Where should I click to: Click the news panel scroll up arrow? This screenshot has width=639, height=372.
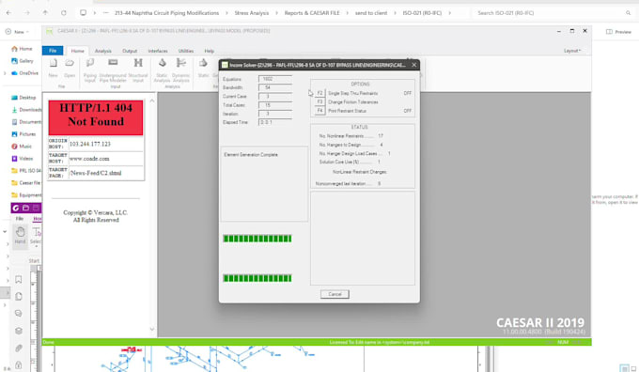[152, 101]
